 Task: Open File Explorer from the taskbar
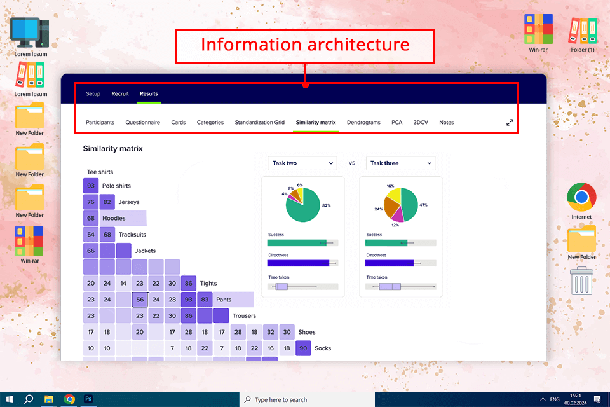49,399
